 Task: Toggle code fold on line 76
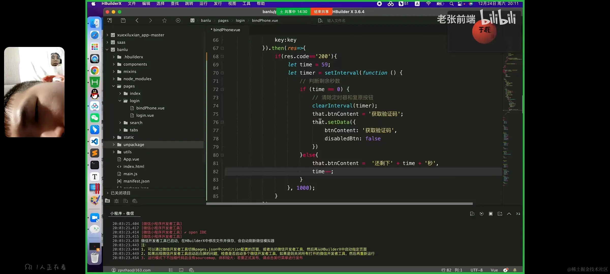coord(222,122)
